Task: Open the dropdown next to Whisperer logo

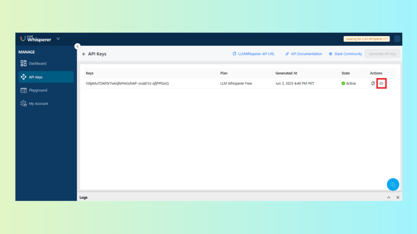Action: click(58, 39)
